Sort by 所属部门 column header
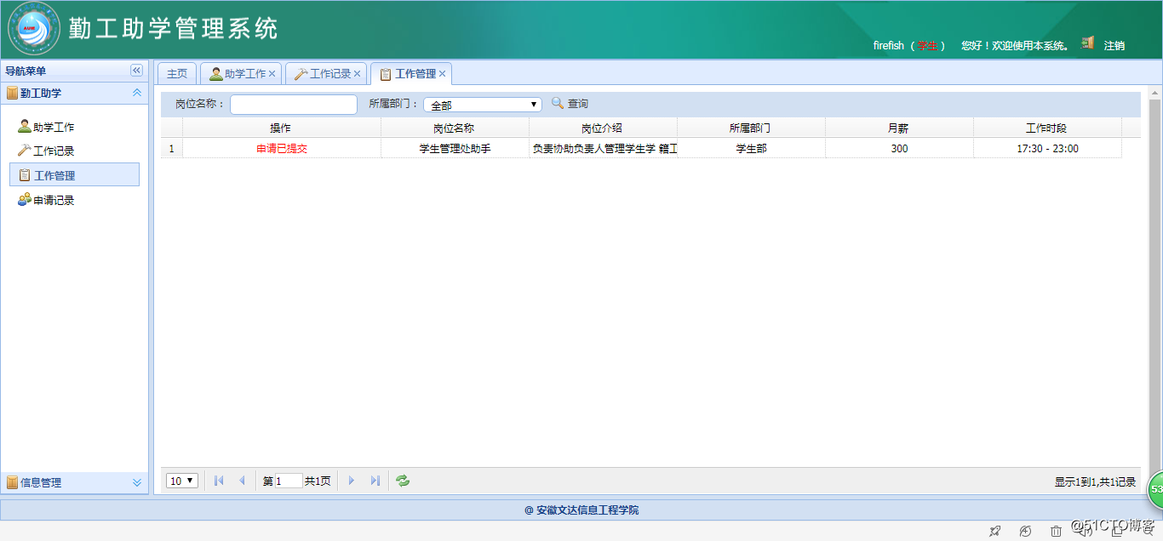1163x541 pixels. [x=750, y=128]
